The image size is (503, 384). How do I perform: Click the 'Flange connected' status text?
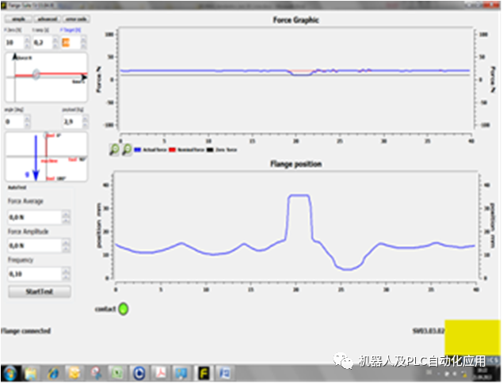(x=25, y=331)
